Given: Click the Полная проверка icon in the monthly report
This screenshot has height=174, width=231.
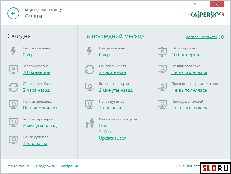Looking at the screenshot, I should point(162,69).
